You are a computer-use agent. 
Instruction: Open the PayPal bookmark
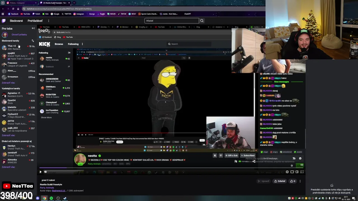[101, 14]
